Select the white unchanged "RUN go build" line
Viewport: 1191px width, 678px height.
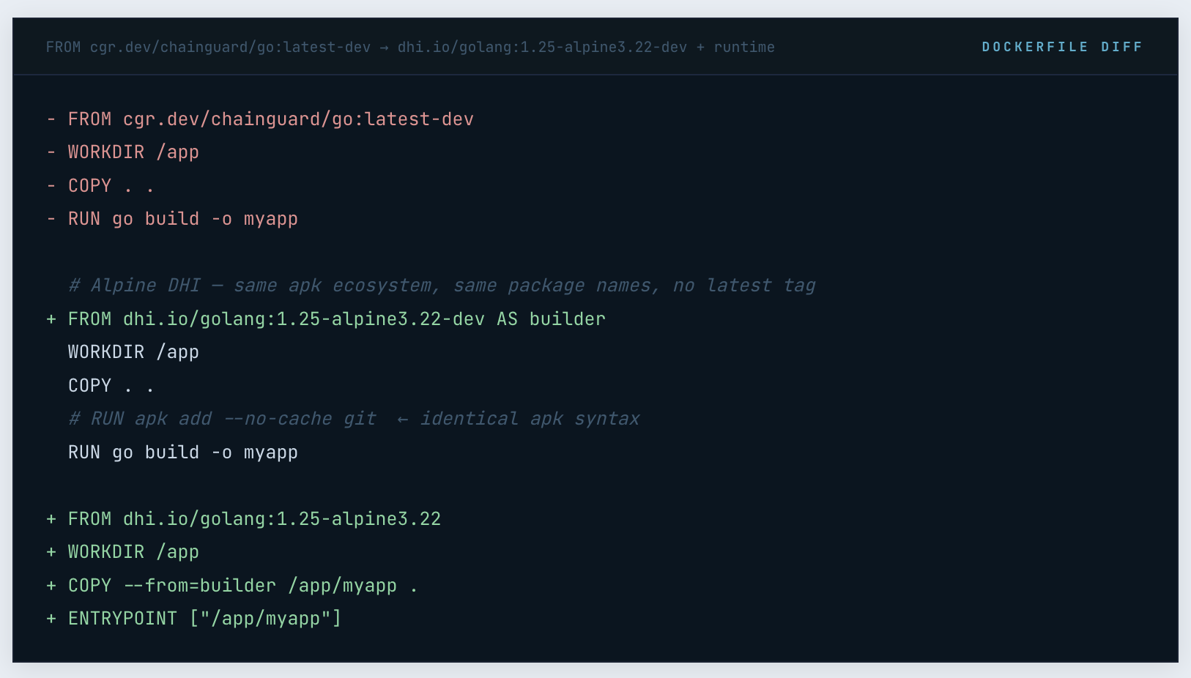pyautogui.click(x=182, y=452)
